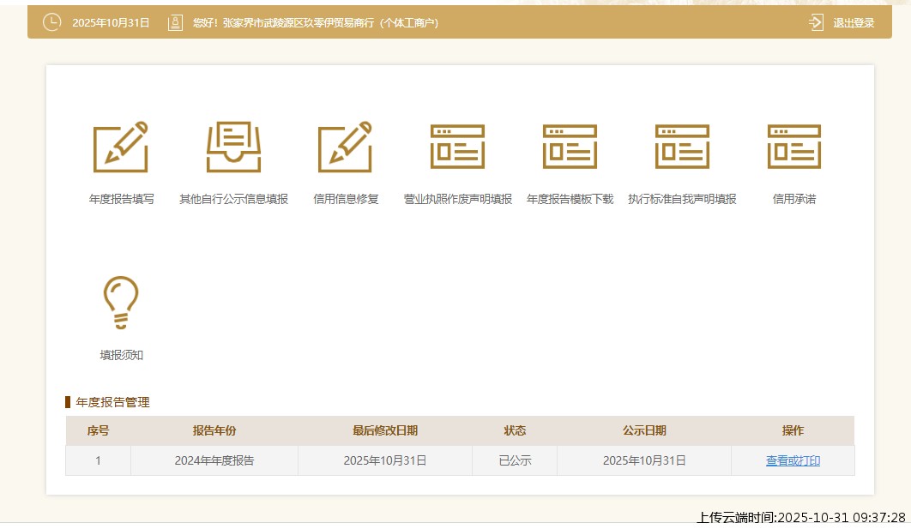The image size is (911, 529).
Task: Click the user profile icon in header
Action: (x=175, y=22)
